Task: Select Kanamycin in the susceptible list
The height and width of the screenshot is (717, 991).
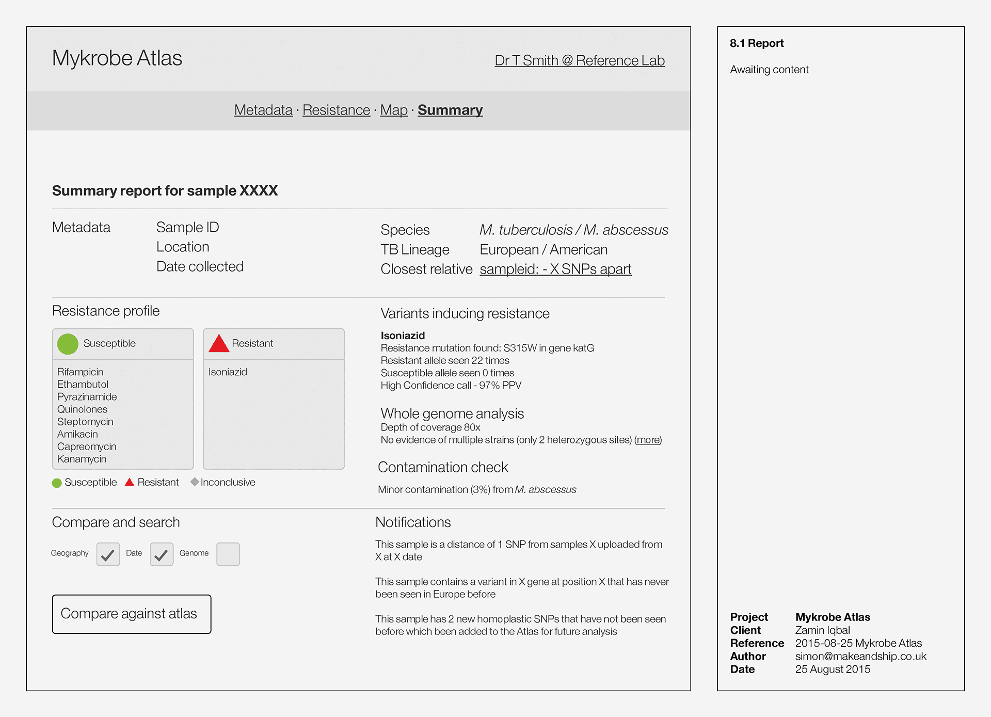Action: [82, 459]
